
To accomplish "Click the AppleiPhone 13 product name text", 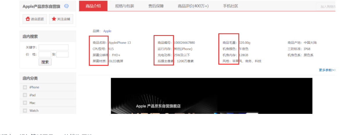I will (x=120, y=43).
